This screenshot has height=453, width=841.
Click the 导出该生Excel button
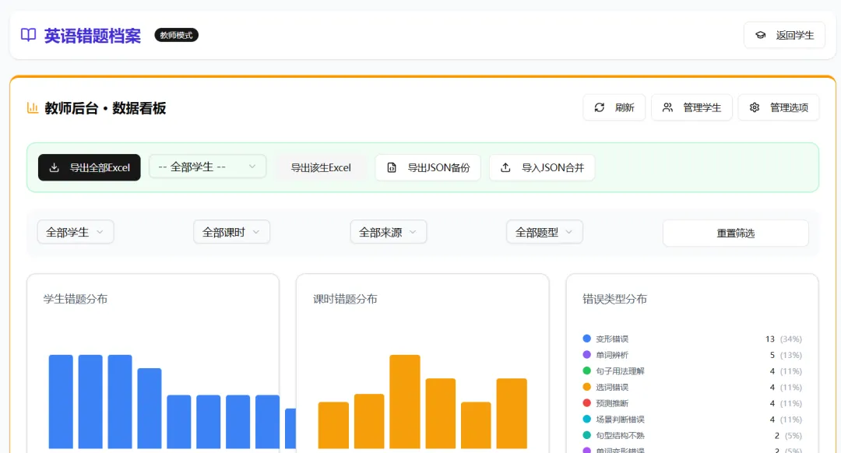tap(322, 167)
